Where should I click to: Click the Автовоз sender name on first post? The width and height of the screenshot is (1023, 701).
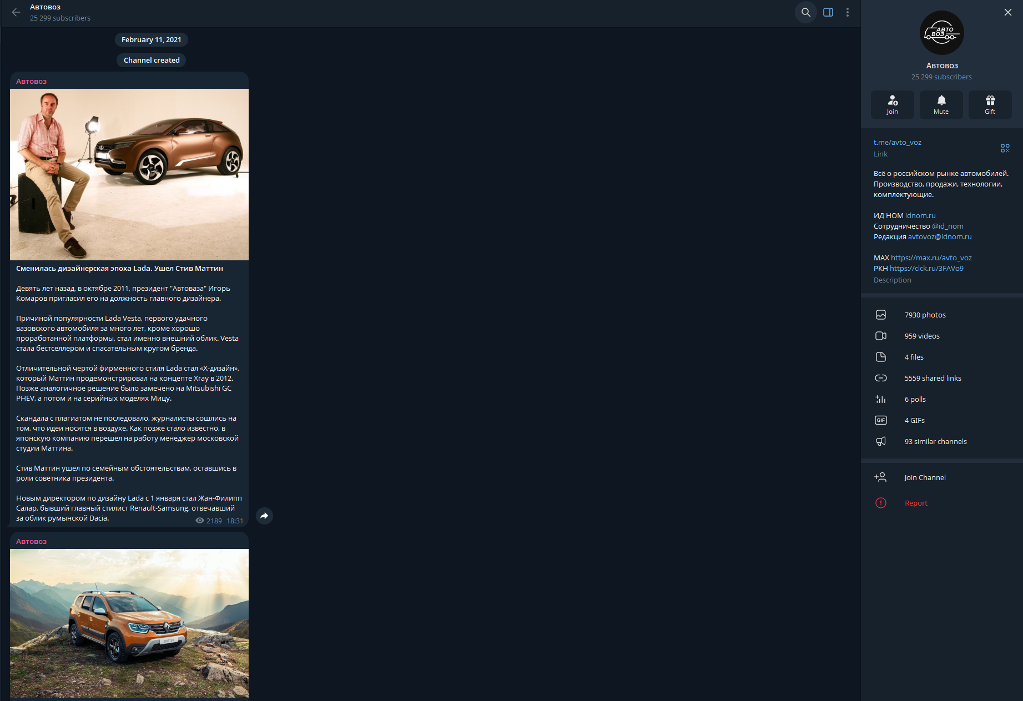pyautogui.click(x=31, y=81)
